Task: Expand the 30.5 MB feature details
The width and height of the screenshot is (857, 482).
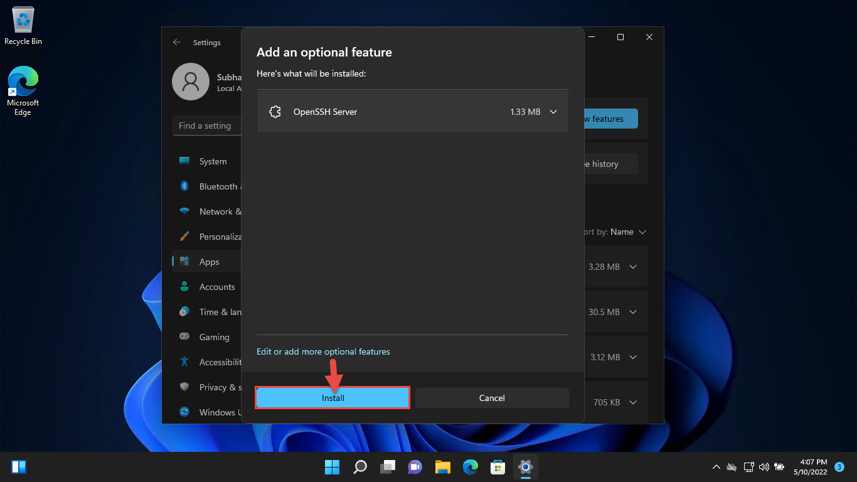Action: click(x=632, y=312)
